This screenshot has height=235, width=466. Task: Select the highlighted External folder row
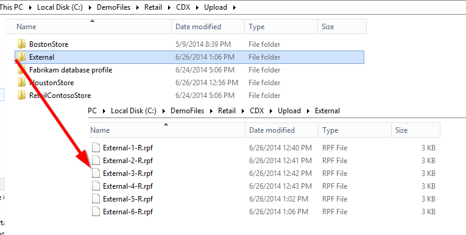coord(189,57)
